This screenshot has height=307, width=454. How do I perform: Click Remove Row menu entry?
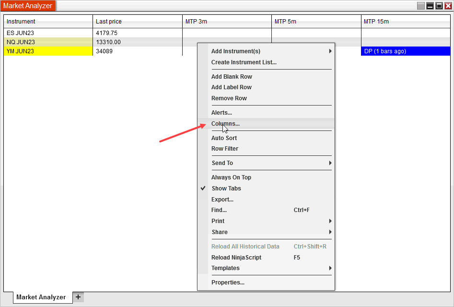pos(229,98)
